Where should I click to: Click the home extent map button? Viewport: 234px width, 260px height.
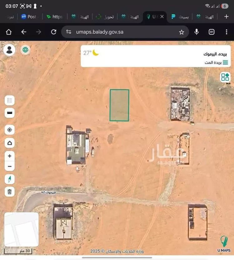click(9, 143)
